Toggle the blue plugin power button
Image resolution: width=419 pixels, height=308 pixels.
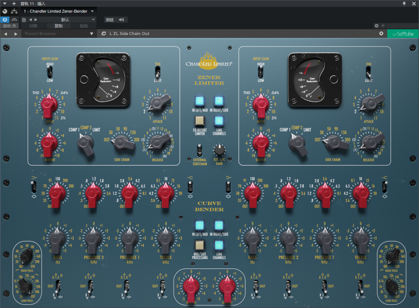click(x=5, y=20)
